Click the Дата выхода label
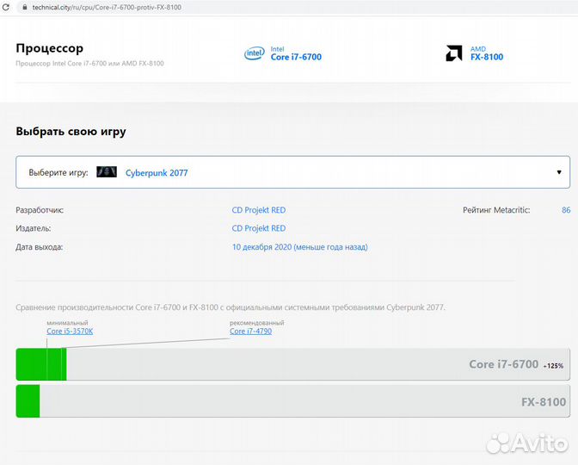Viewport: 578px width, 465px height. tap(39, 247)
